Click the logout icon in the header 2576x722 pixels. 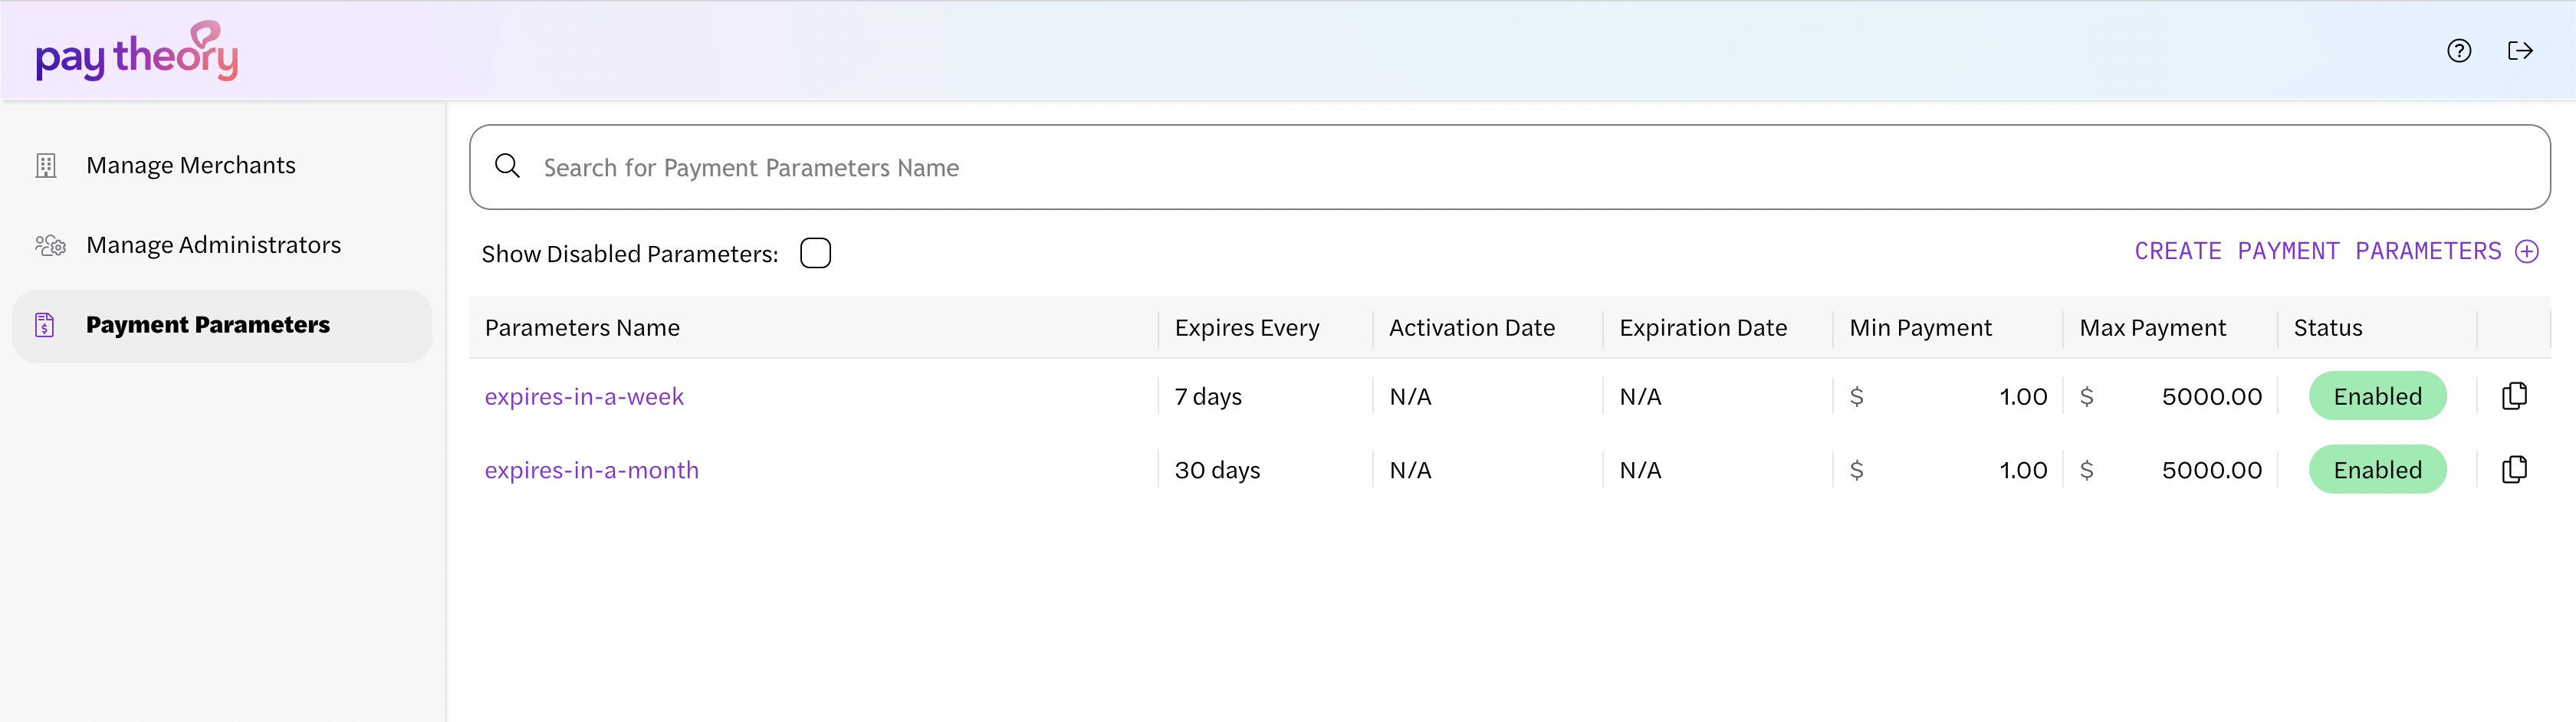[x=2521, y=50]
